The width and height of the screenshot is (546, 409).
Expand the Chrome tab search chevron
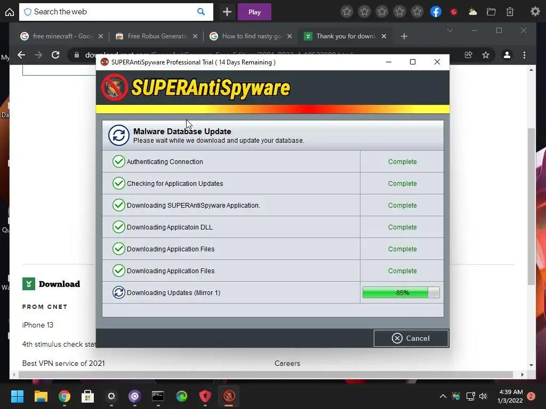[450, 30]
